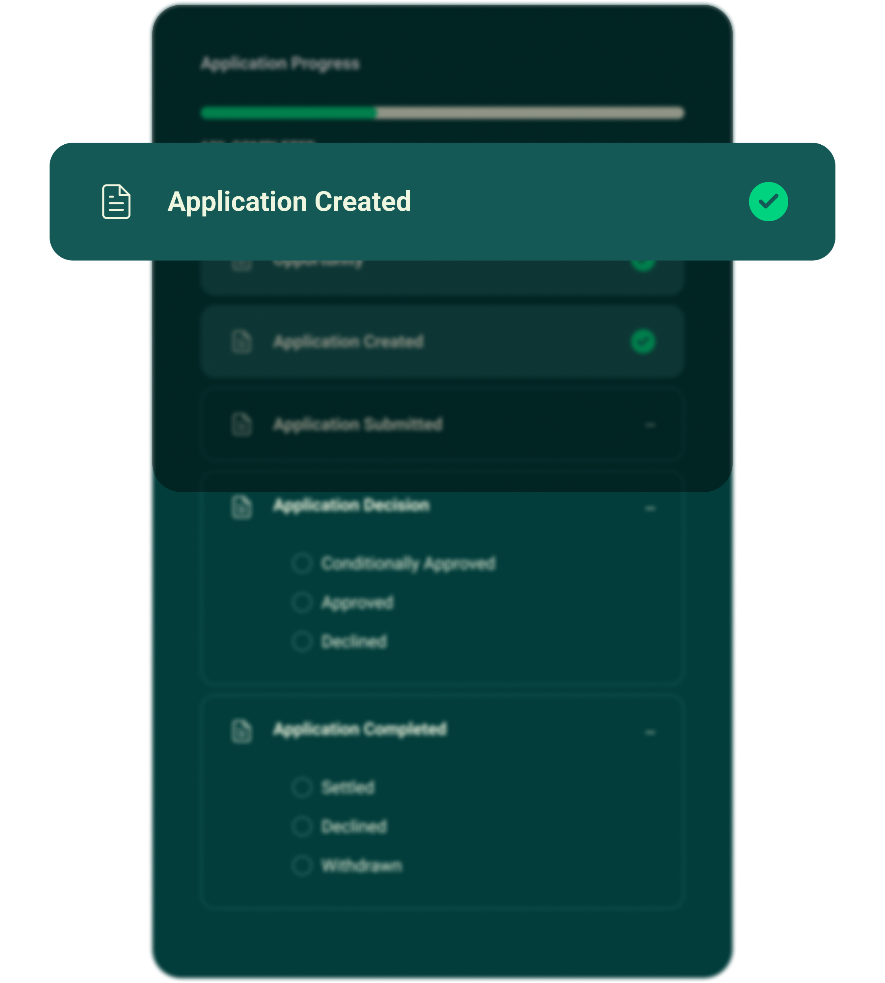The image size is (885, 983).
Task: Click the Application Progress heading
Action: [280, 63]
